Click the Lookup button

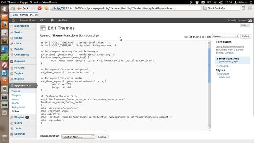102,137
